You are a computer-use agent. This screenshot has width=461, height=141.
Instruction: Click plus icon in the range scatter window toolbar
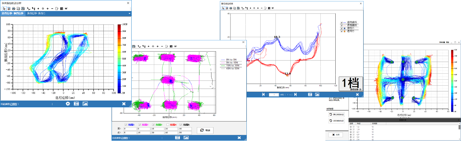158,46
